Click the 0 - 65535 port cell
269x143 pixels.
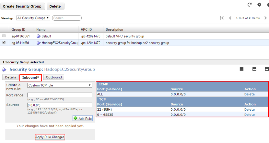click(105, 115)
